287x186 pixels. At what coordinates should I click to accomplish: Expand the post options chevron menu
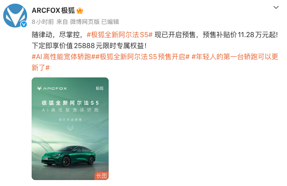pyautogui.click(x=276, y=7)
